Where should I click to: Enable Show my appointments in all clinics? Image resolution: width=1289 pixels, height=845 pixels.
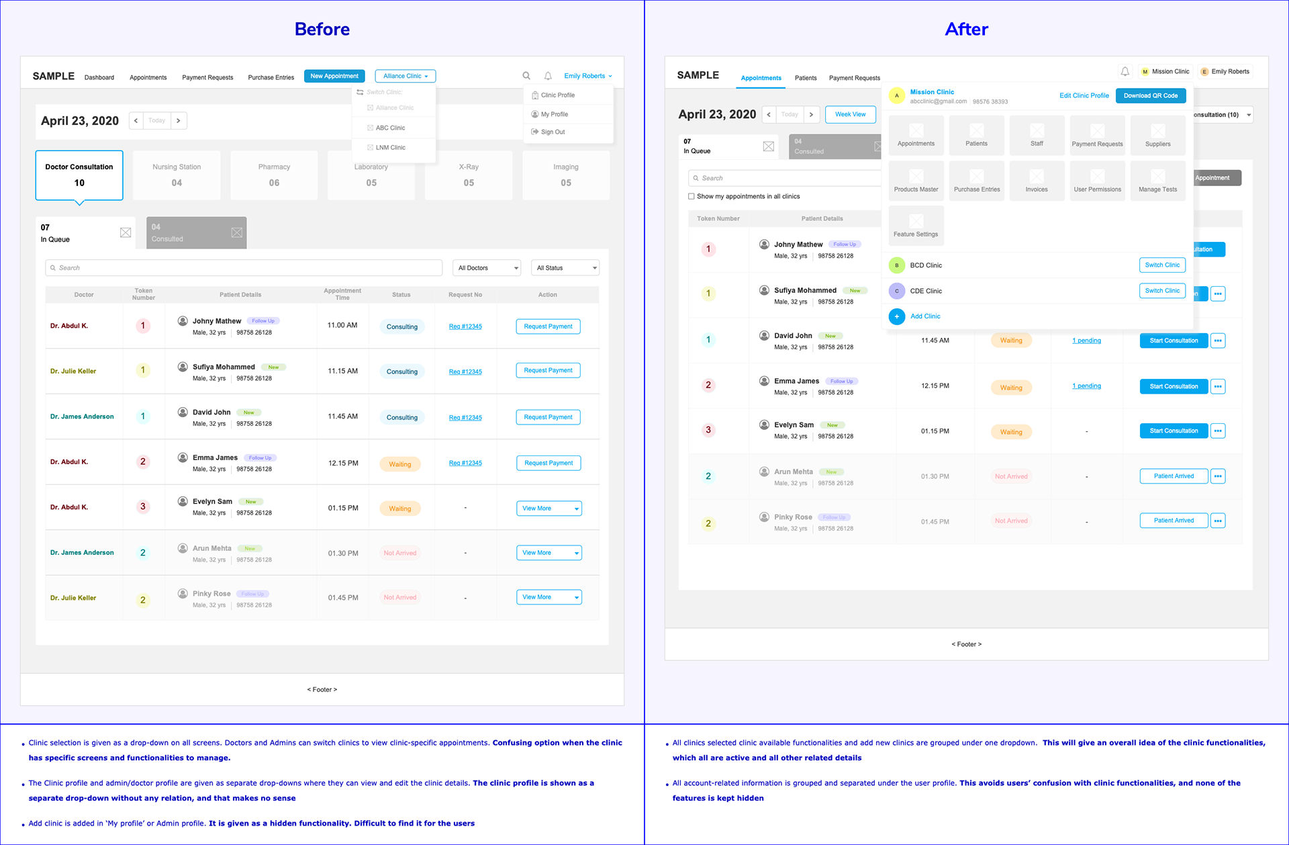pos(691,197)
